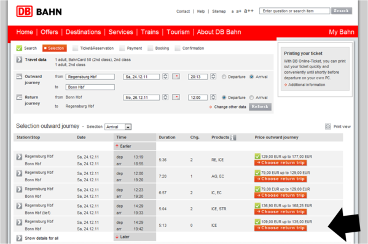Expand details for the Bonn Hbf (tief) connection
Image resolution: width=368 pixels, height=244 pixels.
coord(19,206)
